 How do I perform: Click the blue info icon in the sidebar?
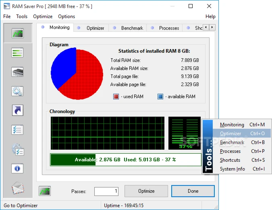tap(17, 169)
